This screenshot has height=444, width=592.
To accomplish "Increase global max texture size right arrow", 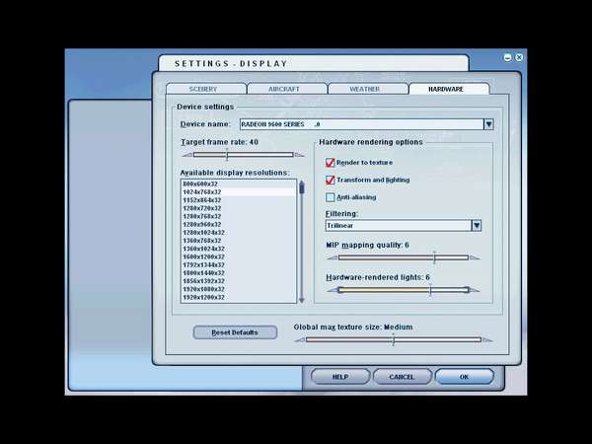I will point(487,340).
